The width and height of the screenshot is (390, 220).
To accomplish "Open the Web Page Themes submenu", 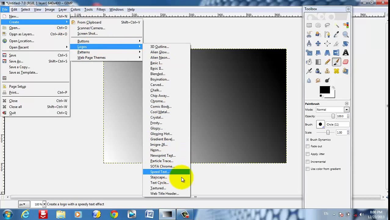I will pyautogui.click(x=106, y=58).
